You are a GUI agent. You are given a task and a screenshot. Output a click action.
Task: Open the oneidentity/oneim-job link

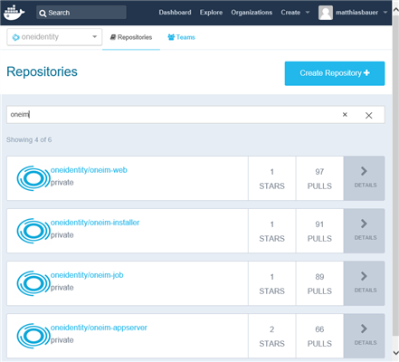(87, 275)
